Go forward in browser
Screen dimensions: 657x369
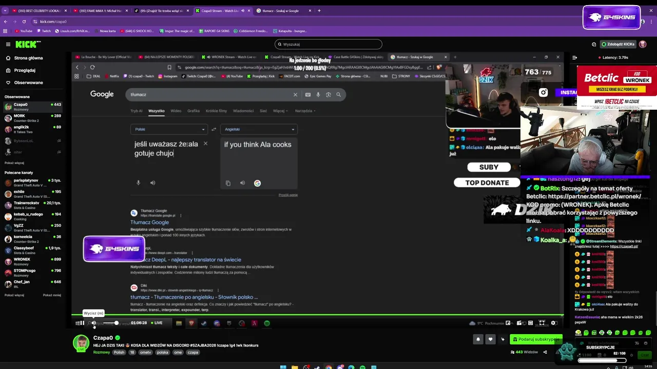[x=14, y=22]
